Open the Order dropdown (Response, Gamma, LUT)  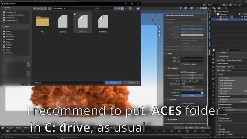click(x=192, y=81)
